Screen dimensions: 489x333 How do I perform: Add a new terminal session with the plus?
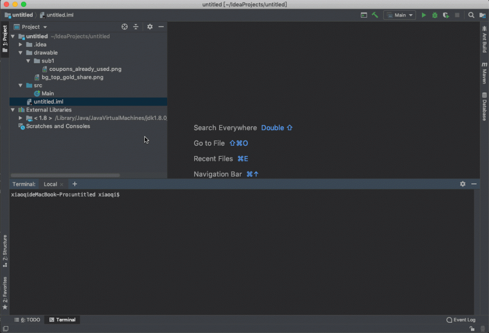(x=74, y=184)
